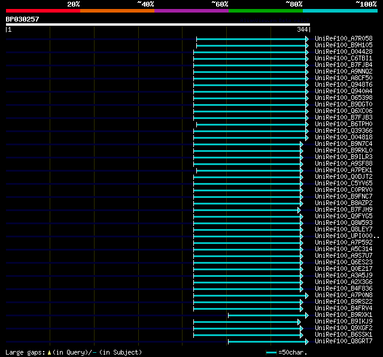Select the UniRef100_B9DGT0 label
The image size is (383, 357).
pyautogui.click(x=344, y=105)
